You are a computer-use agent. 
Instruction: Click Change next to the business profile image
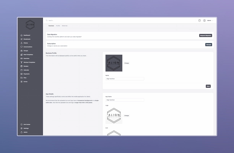click(127, 63)
